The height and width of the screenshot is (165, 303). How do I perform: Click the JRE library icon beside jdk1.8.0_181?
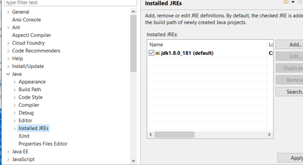[158, 53]
